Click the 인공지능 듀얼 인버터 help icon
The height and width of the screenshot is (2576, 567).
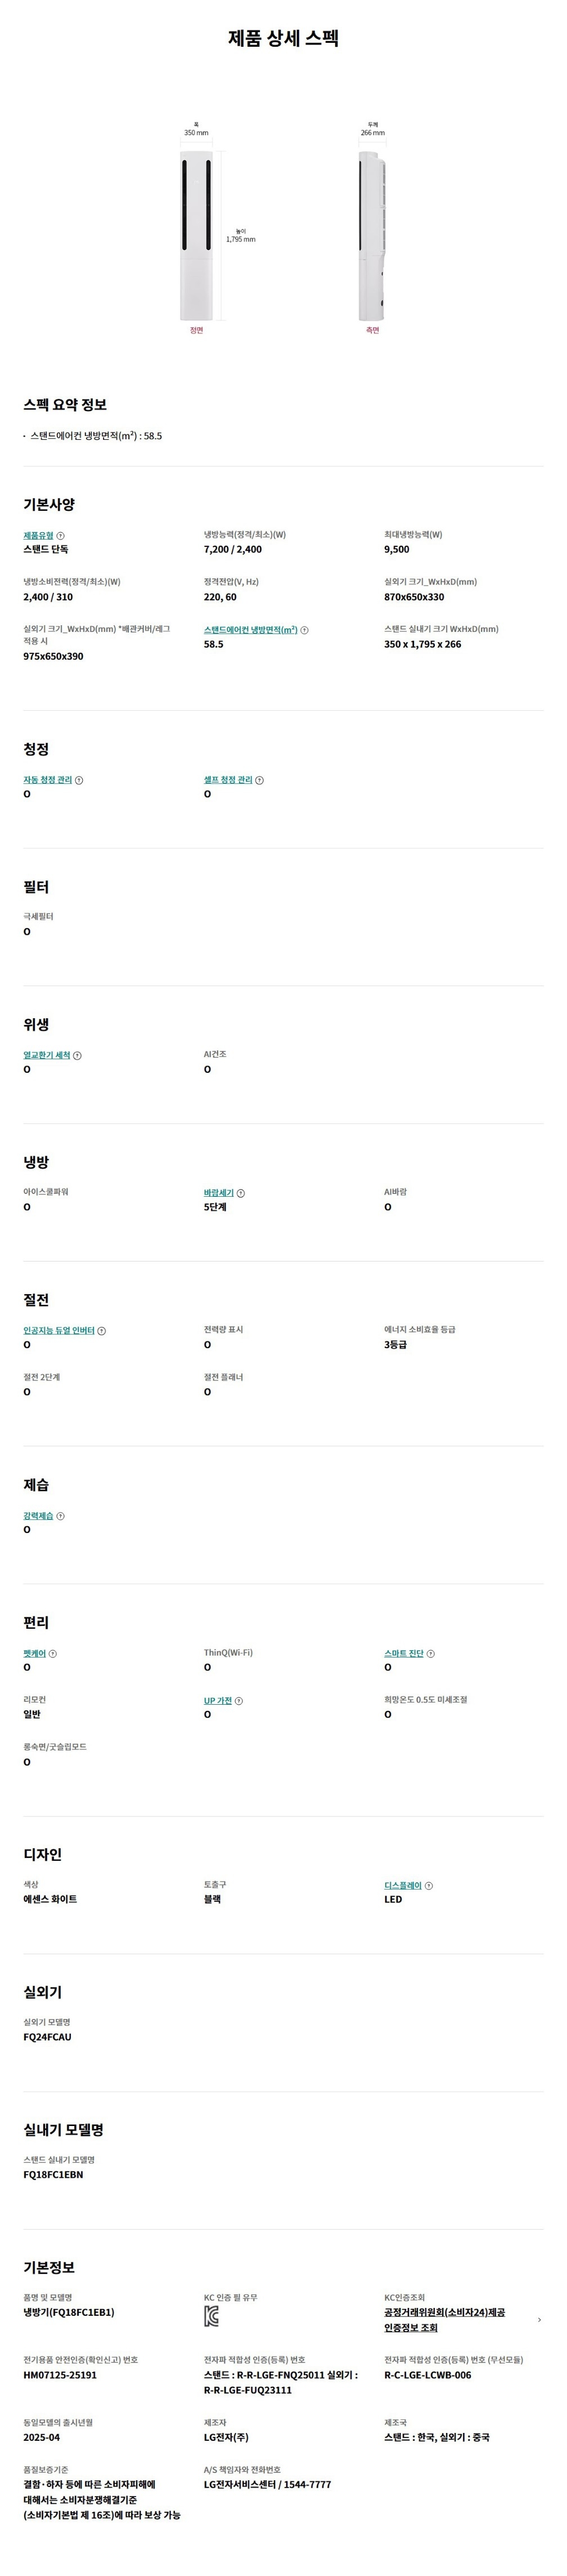click(x=102, y=1331)
